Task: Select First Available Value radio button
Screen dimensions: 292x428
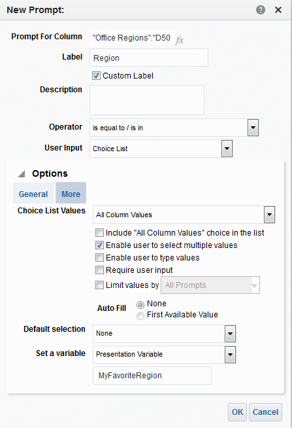Action: point(140,316)
